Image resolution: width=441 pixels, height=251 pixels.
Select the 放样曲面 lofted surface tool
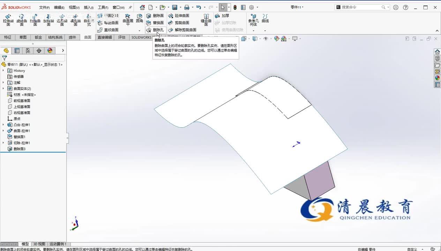coord(48,20)
